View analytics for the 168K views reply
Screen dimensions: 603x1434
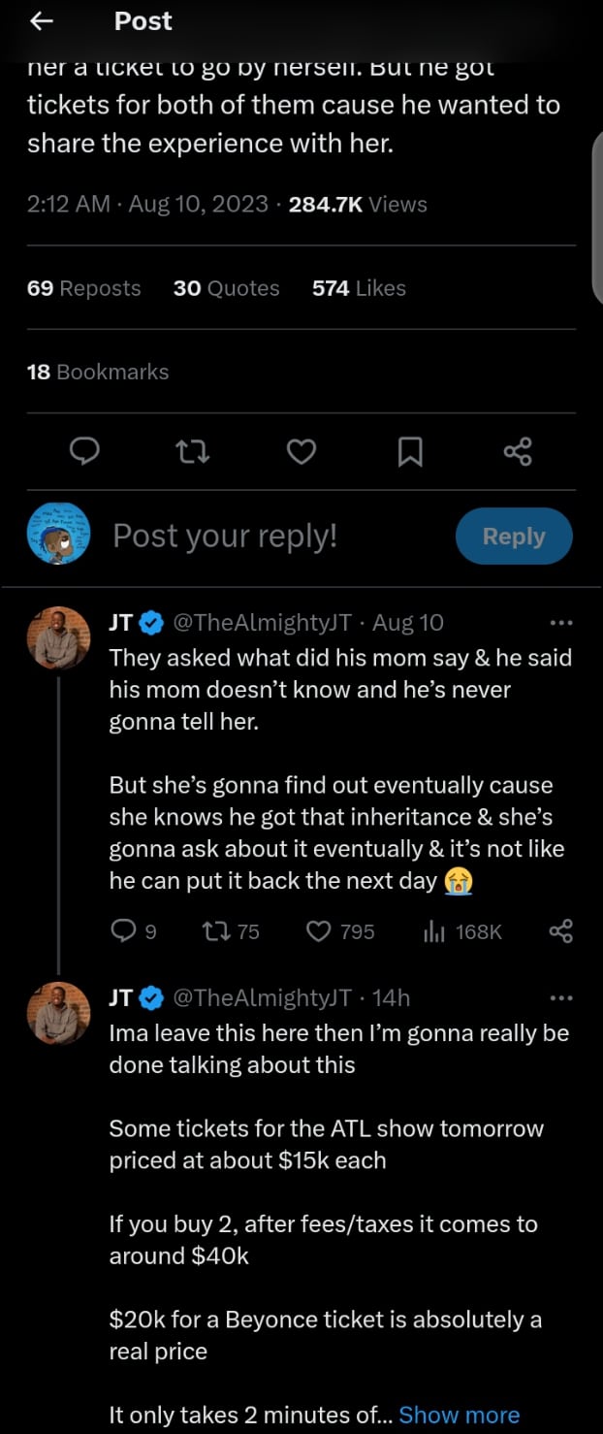433,931
